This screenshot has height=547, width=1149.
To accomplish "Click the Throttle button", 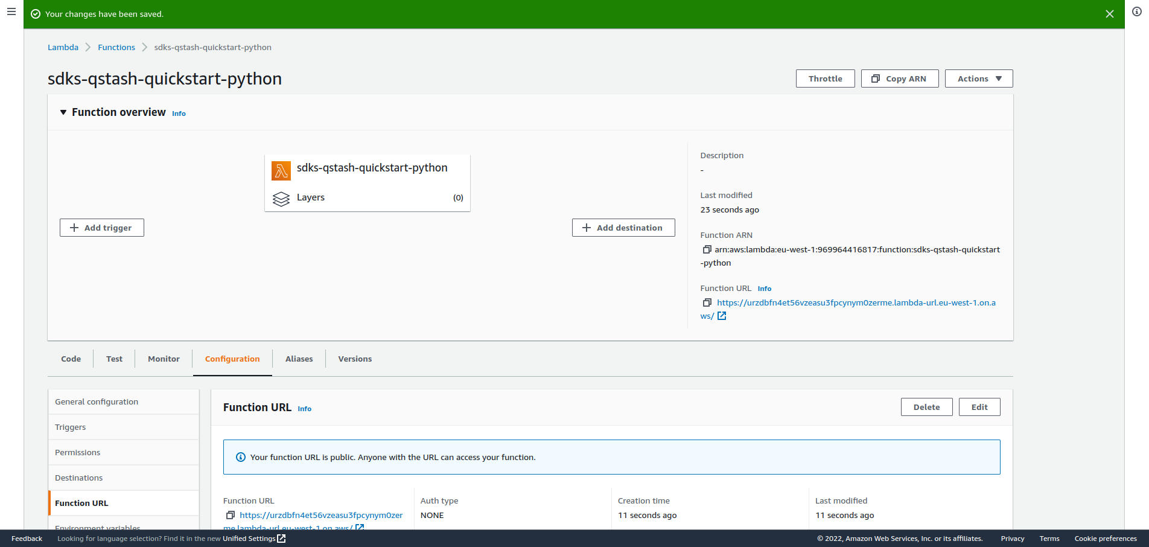I will 825,78.
